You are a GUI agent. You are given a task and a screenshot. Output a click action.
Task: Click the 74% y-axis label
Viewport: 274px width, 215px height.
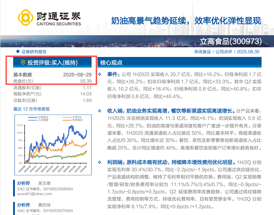(20, 140)
